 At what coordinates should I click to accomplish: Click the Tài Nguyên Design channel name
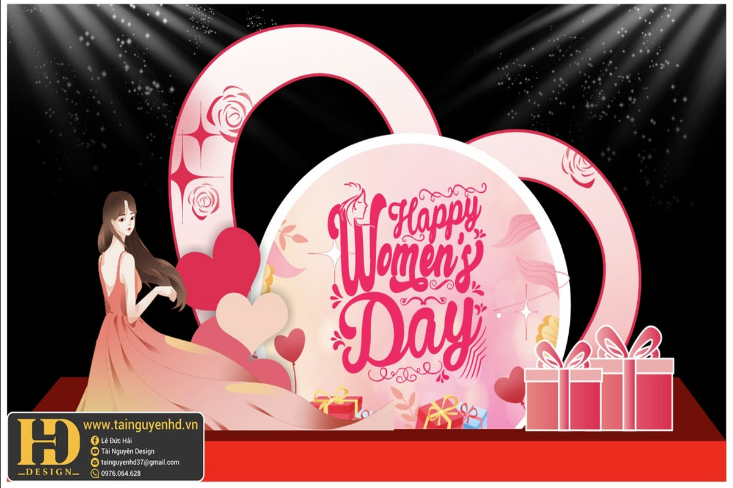coord(128,451)
